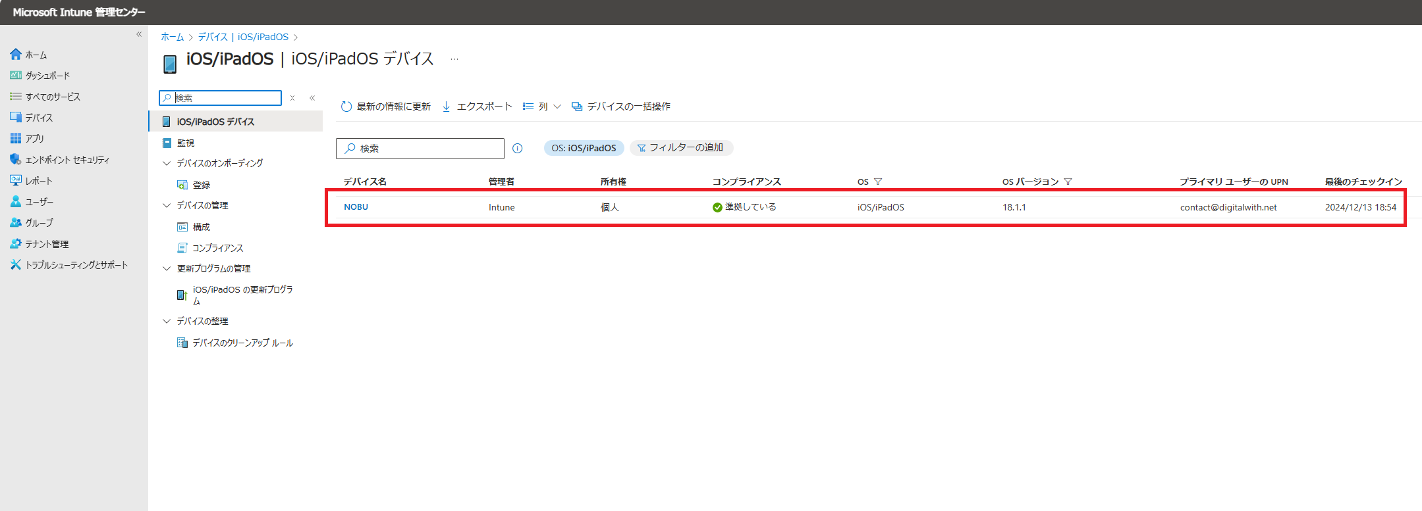Click the エンドポイント セキュリティ shield icon
The width and height of the screenshot is (1422, 511).
16,159
